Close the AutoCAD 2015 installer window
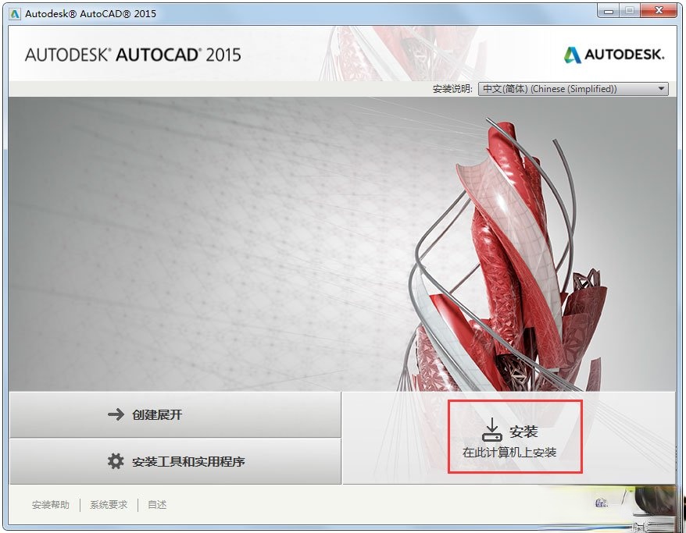Image resolution: width=686 pixels, height=533 pixels. pyautogui.click(x=659, y=11)
